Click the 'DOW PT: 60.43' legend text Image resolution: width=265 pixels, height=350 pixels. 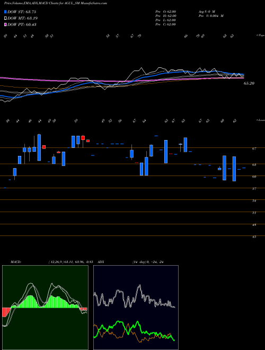click(22, 24)
